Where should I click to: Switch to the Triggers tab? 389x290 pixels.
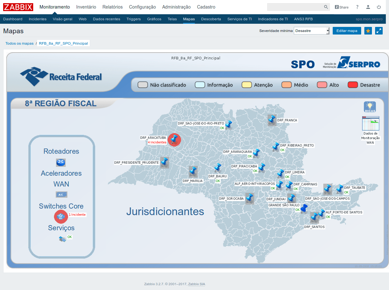[133, 19]
